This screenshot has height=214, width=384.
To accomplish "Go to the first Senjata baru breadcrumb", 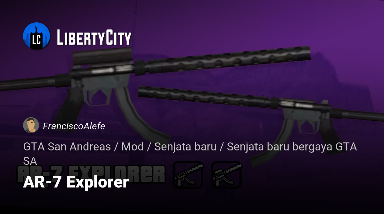I will click(x=185, y=147).
